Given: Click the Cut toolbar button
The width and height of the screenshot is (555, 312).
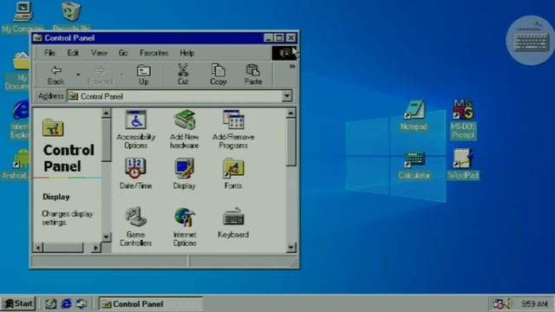Looking at the screenshot, I should (x=183, y=75).
